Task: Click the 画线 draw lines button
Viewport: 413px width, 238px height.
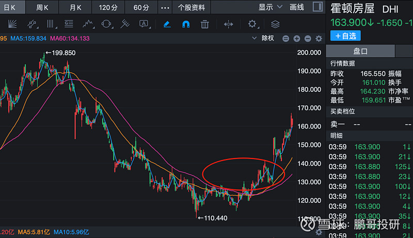Action: coord(297,7)
